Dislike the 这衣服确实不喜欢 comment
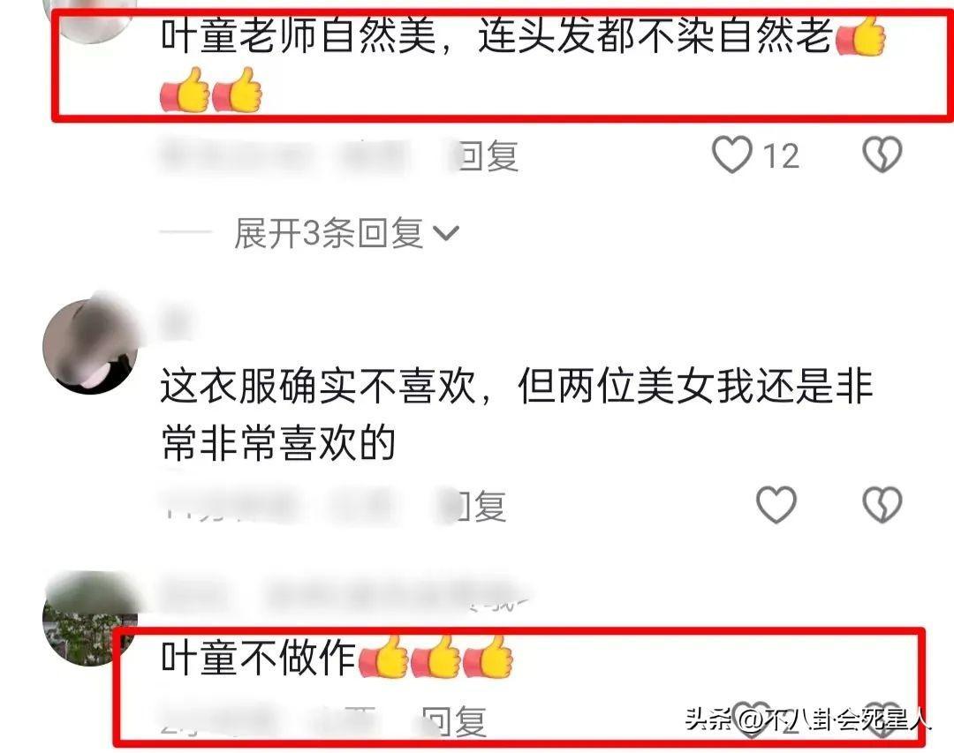 point(882,505)
